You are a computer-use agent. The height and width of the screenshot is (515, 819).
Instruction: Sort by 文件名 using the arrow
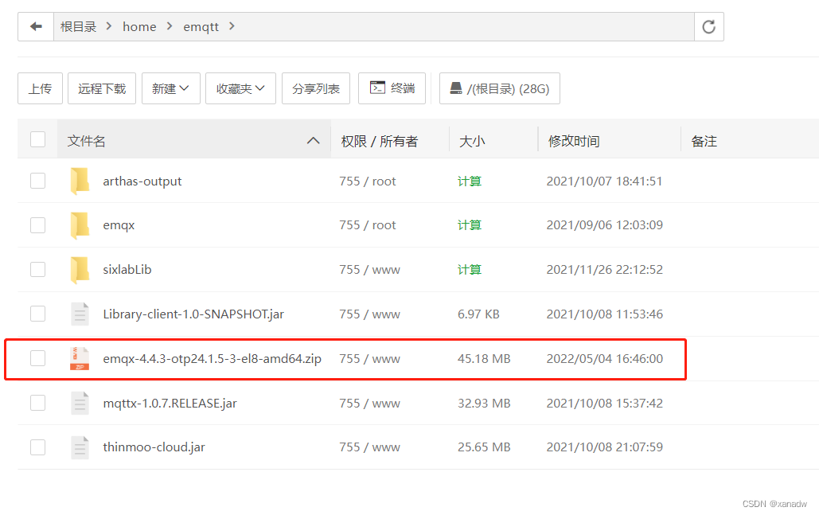click(x=313, y=141)
